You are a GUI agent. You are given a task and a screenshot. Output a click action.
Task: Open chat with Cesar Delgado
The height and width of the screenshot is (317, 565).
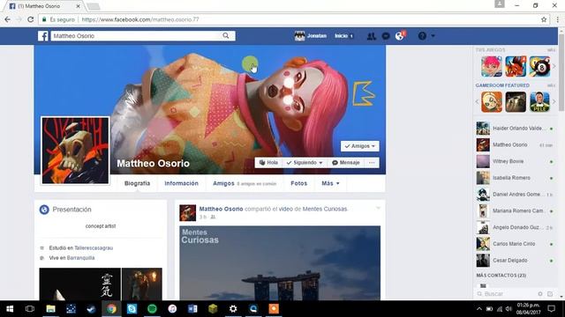[x=516, y=261]
